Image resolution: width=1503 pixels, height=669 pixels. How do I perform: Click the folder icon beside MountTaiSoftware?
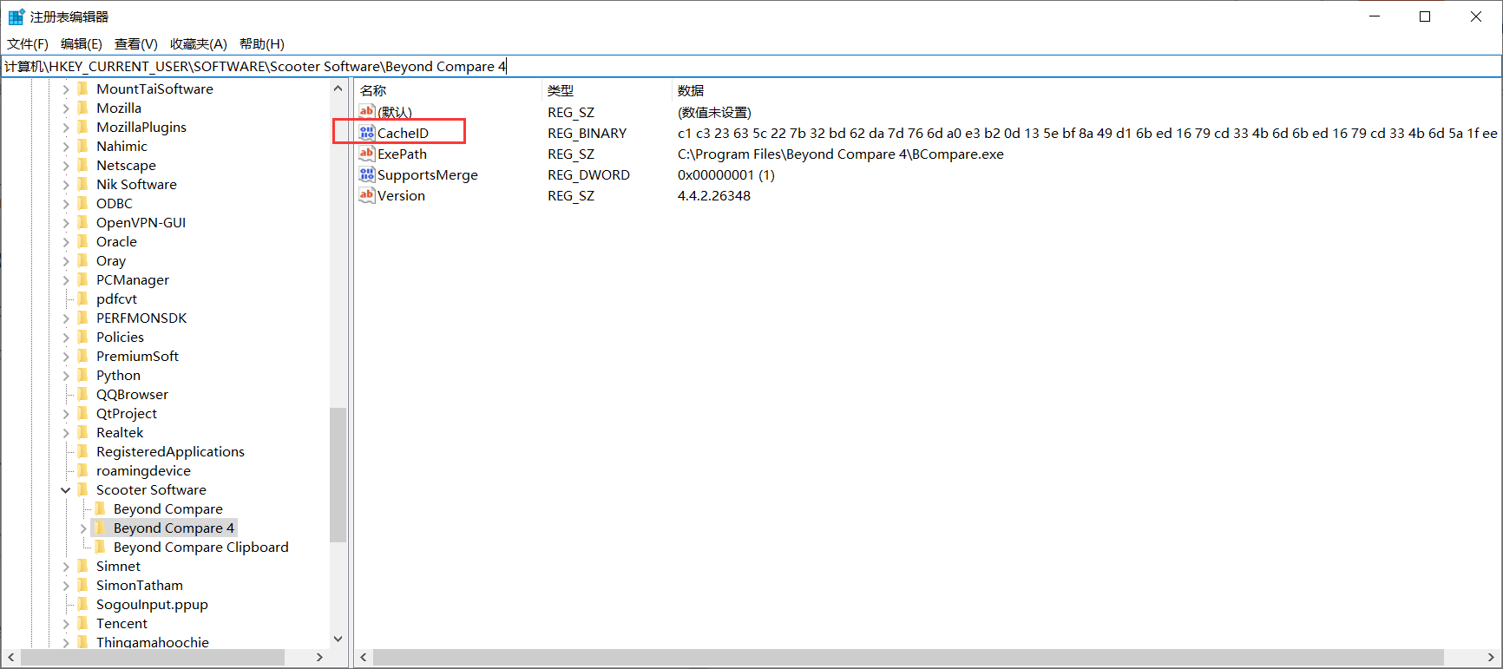(83, 89)
